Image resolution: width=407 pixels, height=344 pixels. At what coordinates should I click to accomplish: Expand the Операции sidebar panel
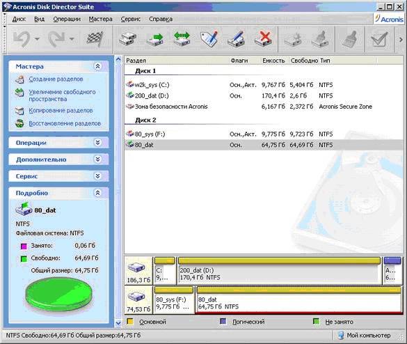pos(97,142)
